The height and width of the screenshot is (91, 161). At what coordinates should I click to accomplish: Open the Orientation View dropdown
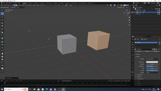20,7
